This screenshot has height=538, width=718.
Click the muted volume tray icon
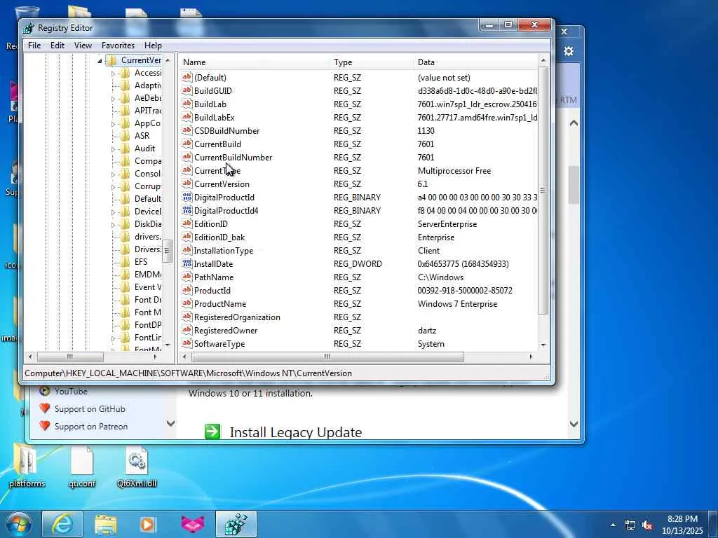coord(647,525)
